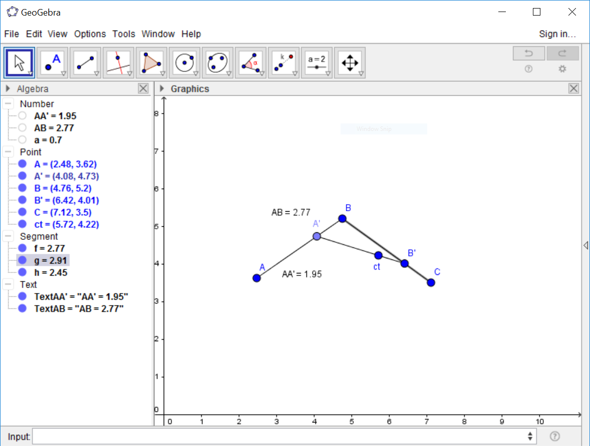Click the Undo button
The height and width of the screenshot is (446, 590).
tap(528, 53)
